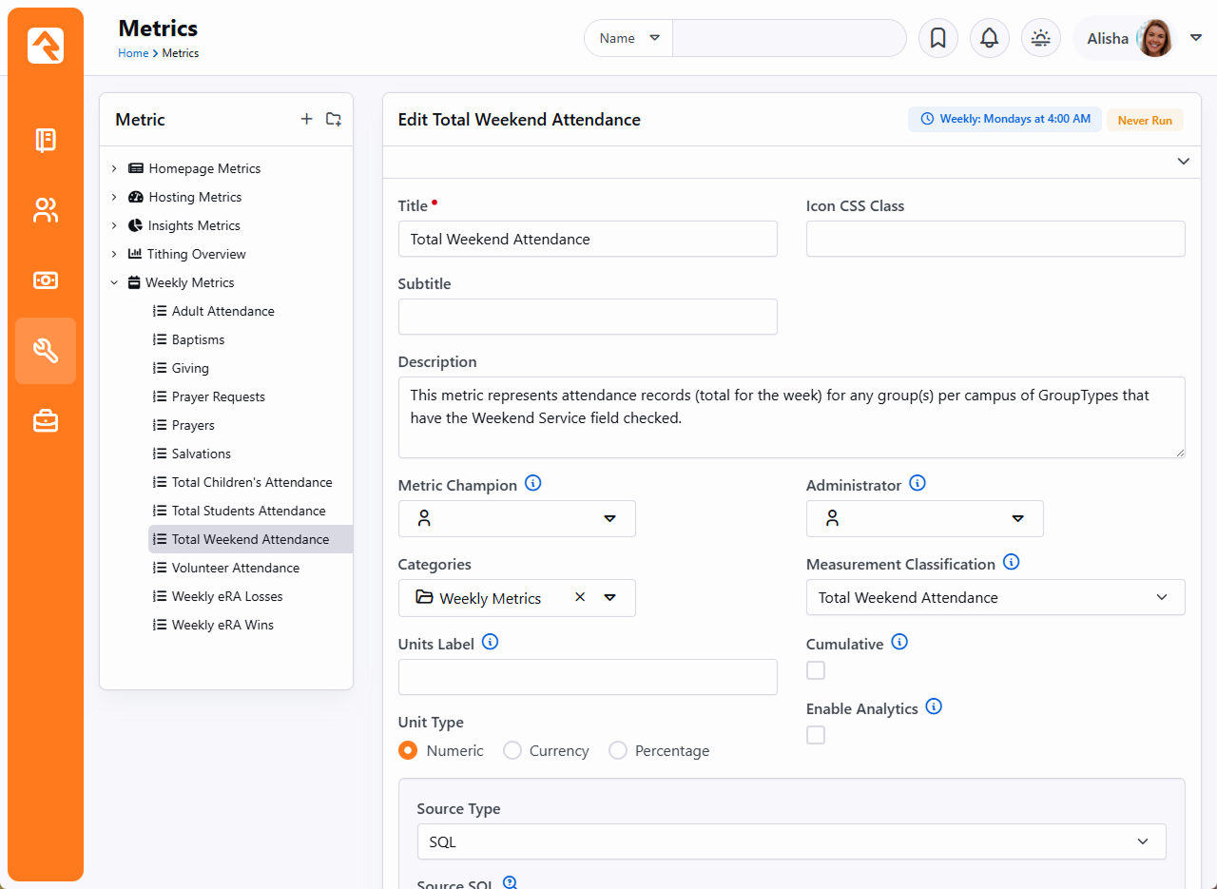Image resolution: width=1217 pixels, height=889 pixels.
Task: Click the theme toggle sun icon
Action: tap(1041, 38)
